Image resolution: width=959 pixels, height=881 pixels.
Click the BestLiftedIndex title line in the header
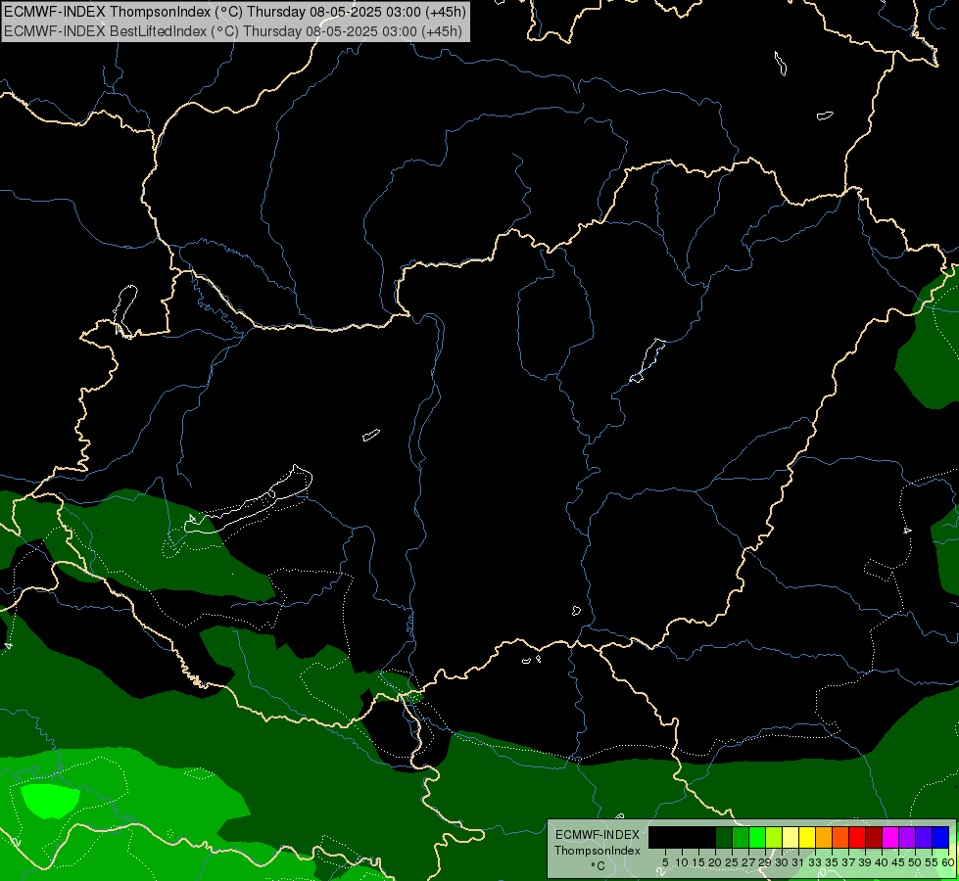(233, 30)
